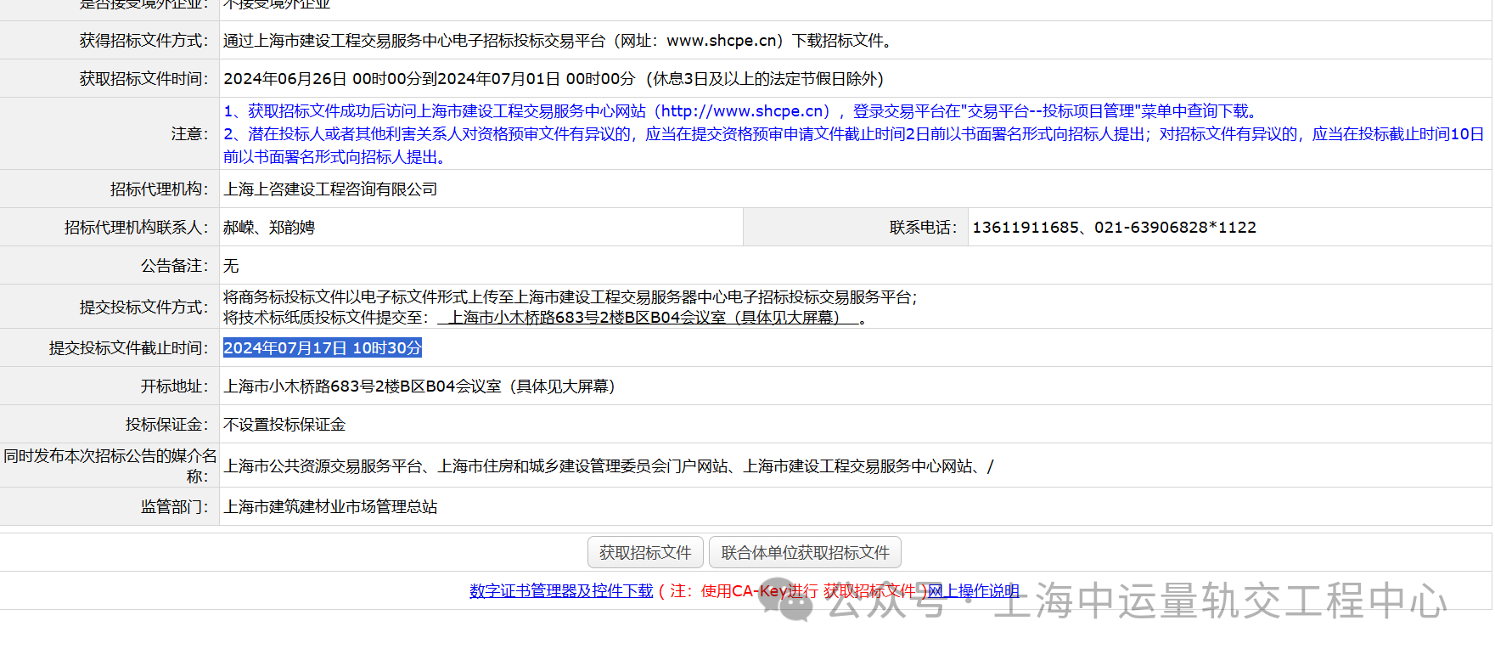The height and width of the screenshot is (660, 1495).
Task: Click the 开标地址 value 上海市小木桥路683号
Action: (419, 386)
